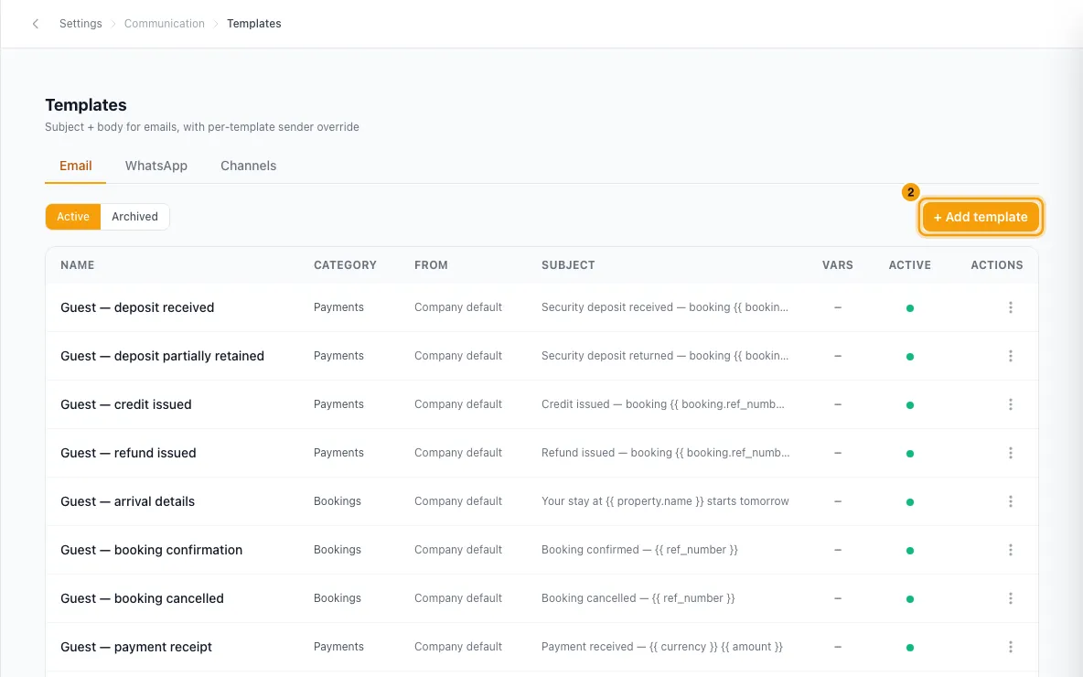Open actions menu for Guest — booking confirmation
Screen dimensions: 1083x677
(1010, 550)
